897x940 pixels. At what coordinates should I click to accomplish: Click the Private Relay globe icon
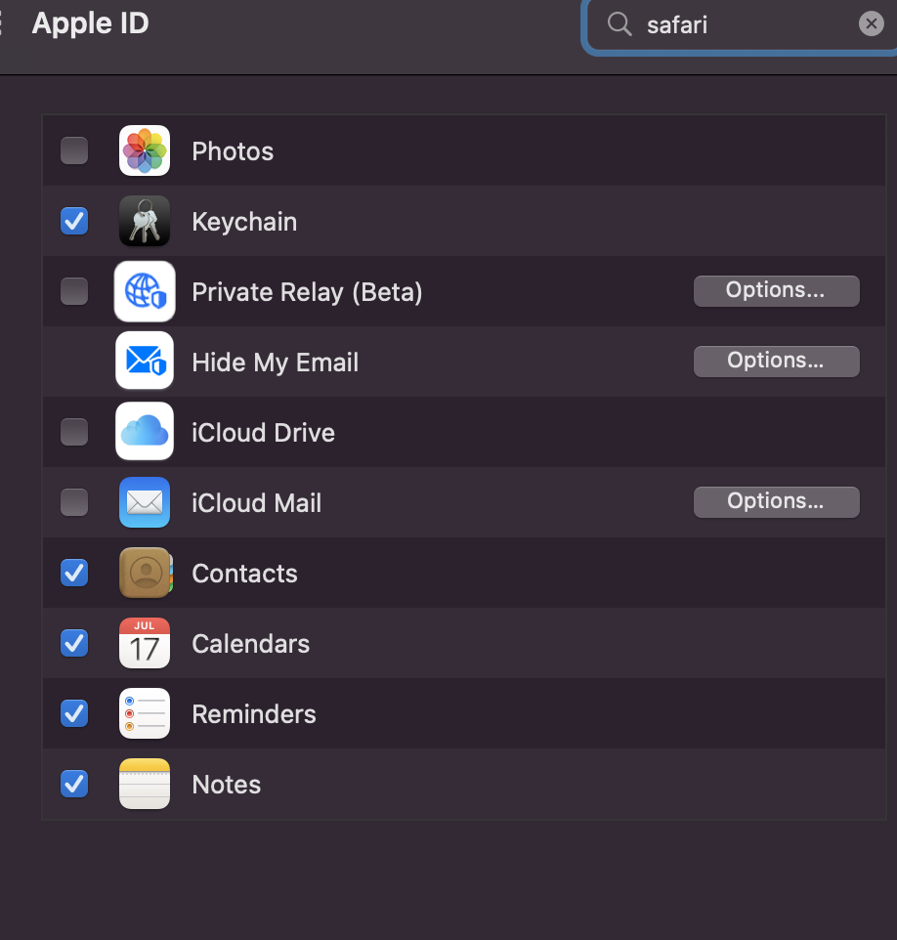(x=145, y=291)
